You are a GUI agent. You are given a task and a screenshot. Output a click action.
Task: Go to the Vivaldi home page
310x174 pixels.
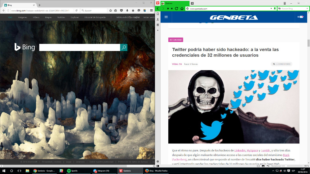pyautogui.click(x=182, y=8)
